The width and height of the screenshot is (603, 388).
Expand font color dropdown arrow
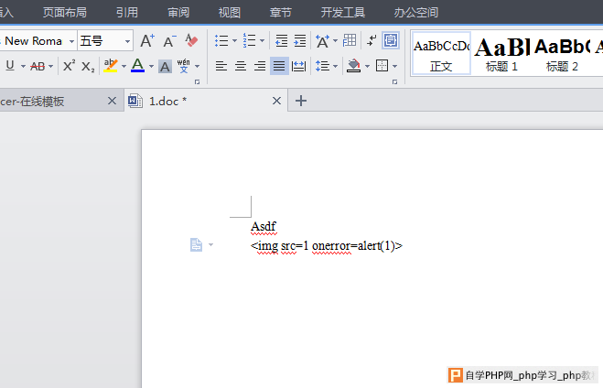[151, 67]
